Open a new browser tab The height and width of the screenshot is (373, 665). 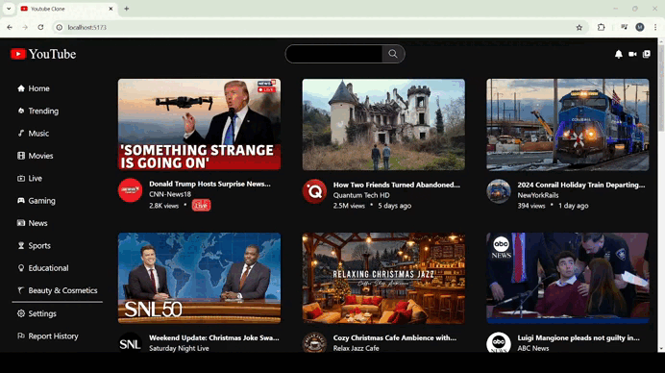click(x=127, y=9)
